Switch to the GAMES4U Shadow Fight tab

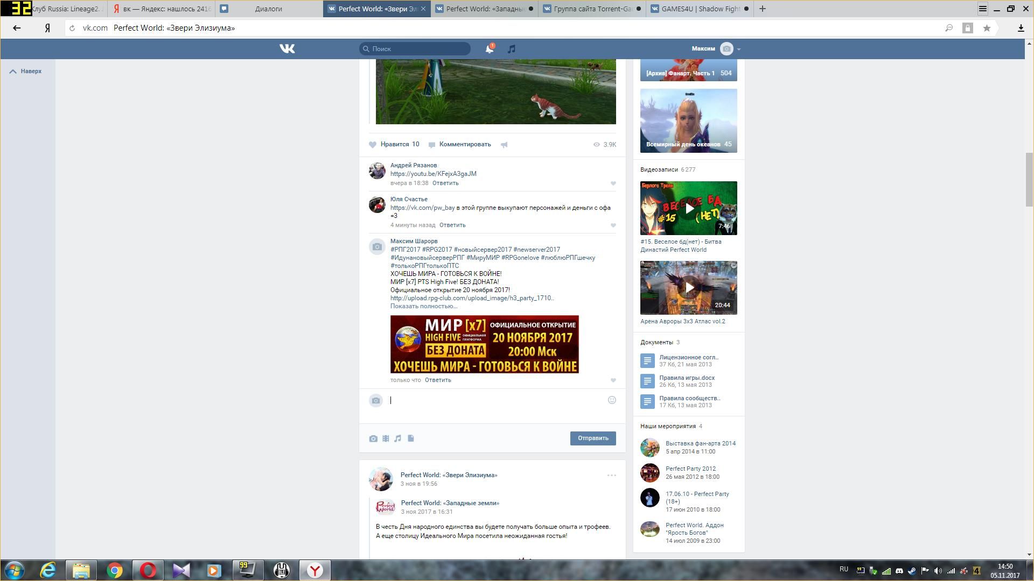pyautogui.click(x=699, y=9)
